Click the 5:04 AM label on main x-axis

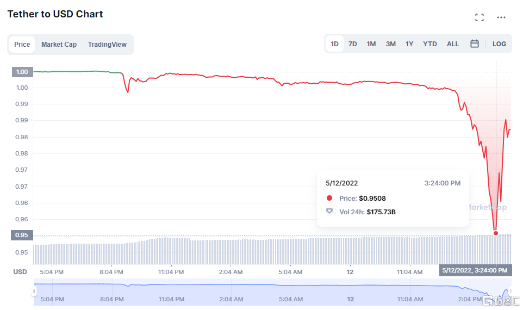click(x=290, y=272)
